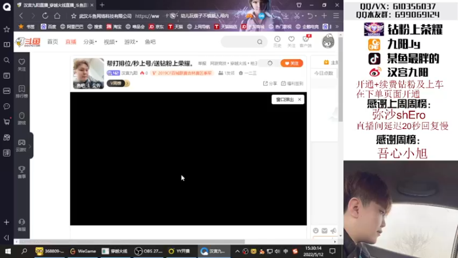The height and width of the screenshot is (258, 458).
Task: Click the gear icon beside follow button
Action: pyautogui.click(x=270, y=63)
